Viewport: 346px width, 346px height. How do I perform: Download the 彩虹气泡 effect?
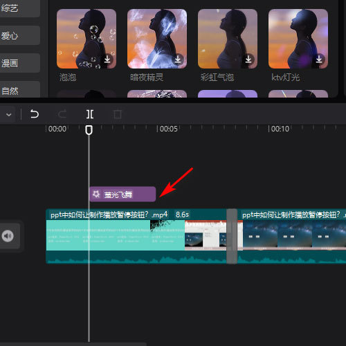point(248,60)
